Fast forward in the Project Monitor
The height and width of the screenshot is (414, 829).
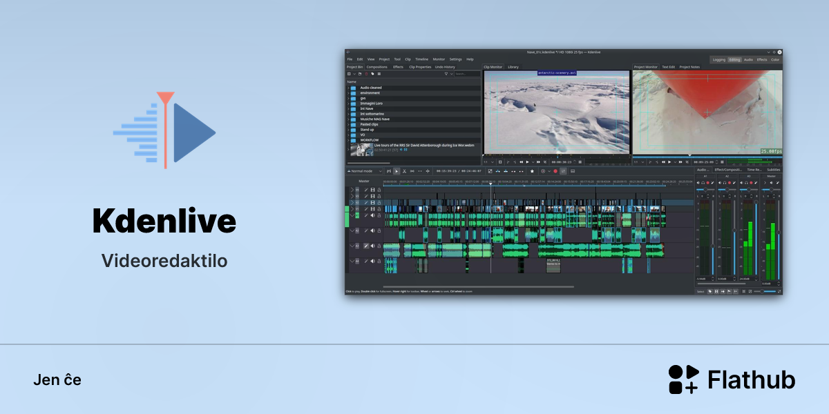click(680, 162)
